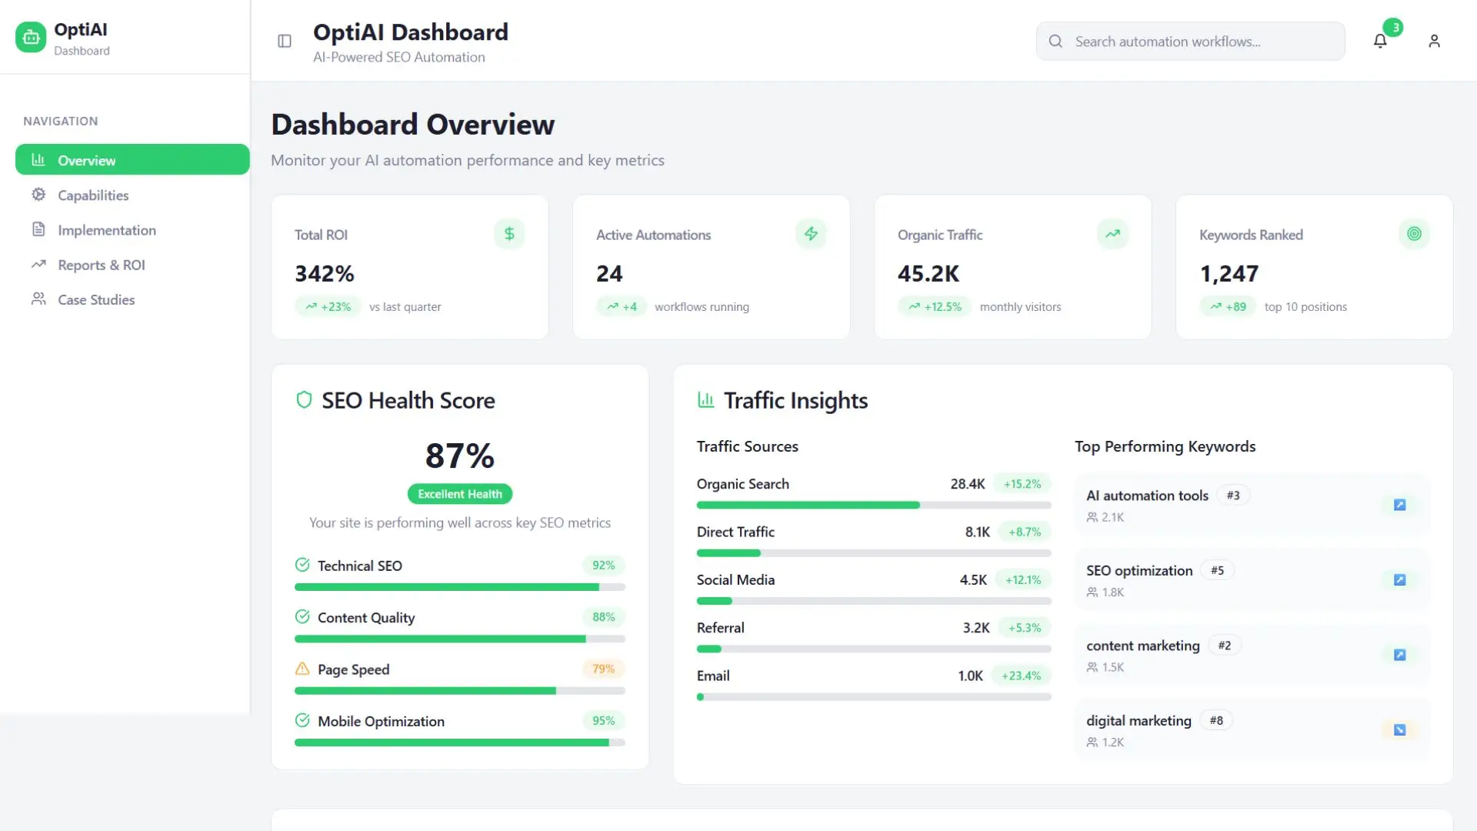Click the +89 keywords badge

pyautogui.click(x=1228, y=306)
